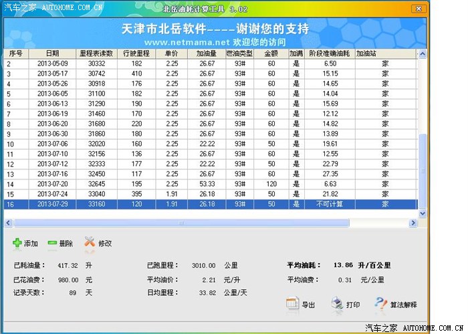Click the 导出 export icon
The width and height of the screenshot is (468, 334).
pos(293,305)
